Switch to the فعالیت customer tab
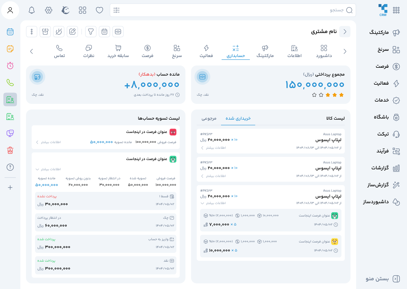 pyautogui.click(x=206, y=51)
